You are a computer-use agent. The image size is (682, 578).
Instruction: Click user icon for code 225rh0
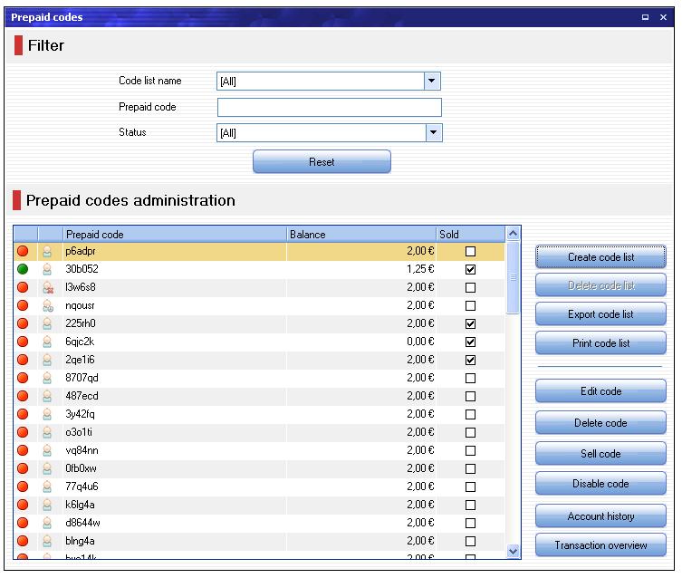pyautogui.click(x=47, y=324)
